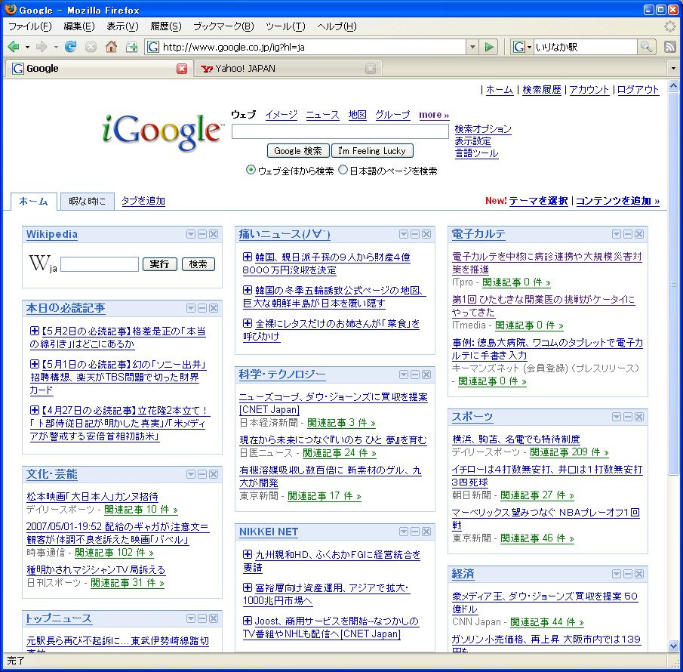Close the 本日の必読記事 gadget
Viewport: 683px width, 672px height.
click(214, 308)
